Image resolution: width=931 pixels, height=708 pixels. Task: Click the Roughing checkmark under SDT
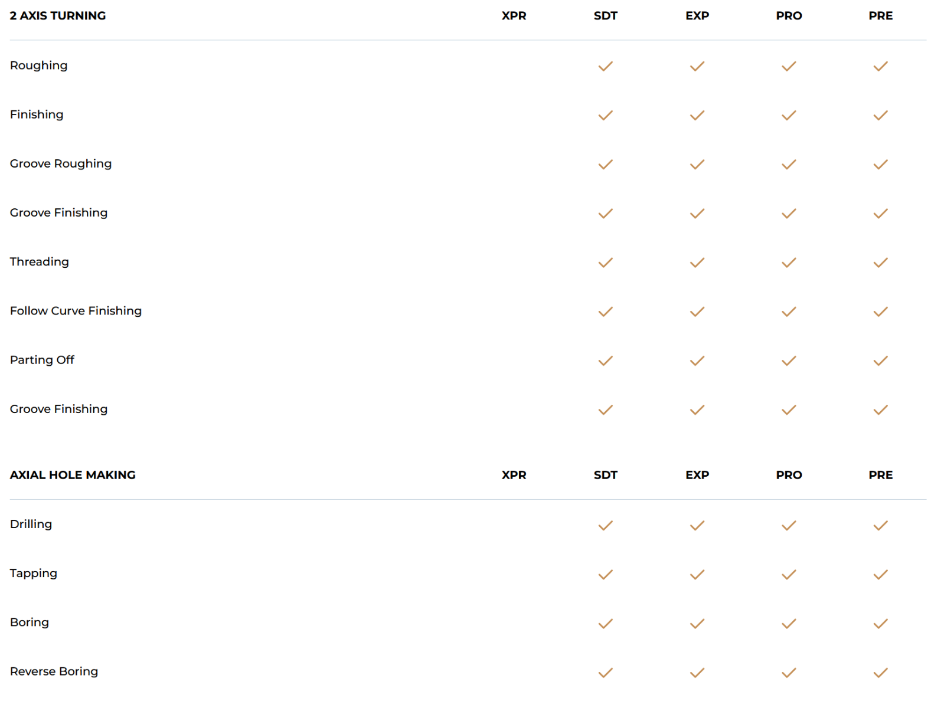tap(605, 66)
